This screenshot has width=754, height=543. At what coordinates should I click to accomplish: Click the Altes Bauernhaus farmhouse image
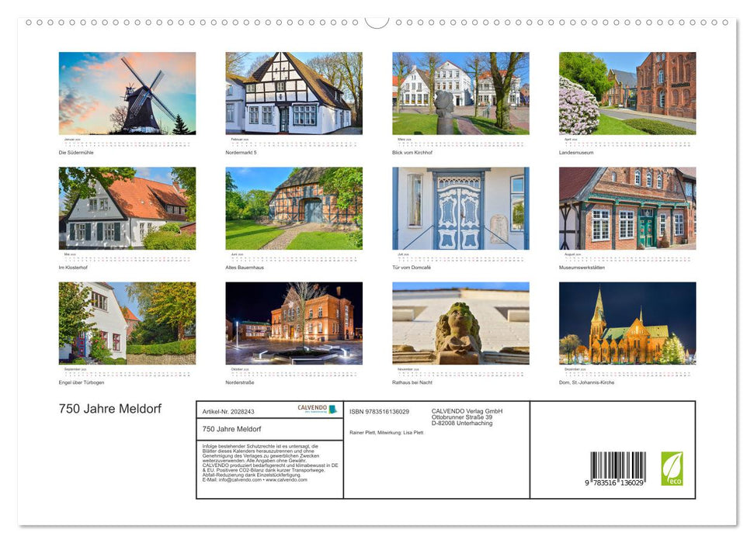coord(292,208)
